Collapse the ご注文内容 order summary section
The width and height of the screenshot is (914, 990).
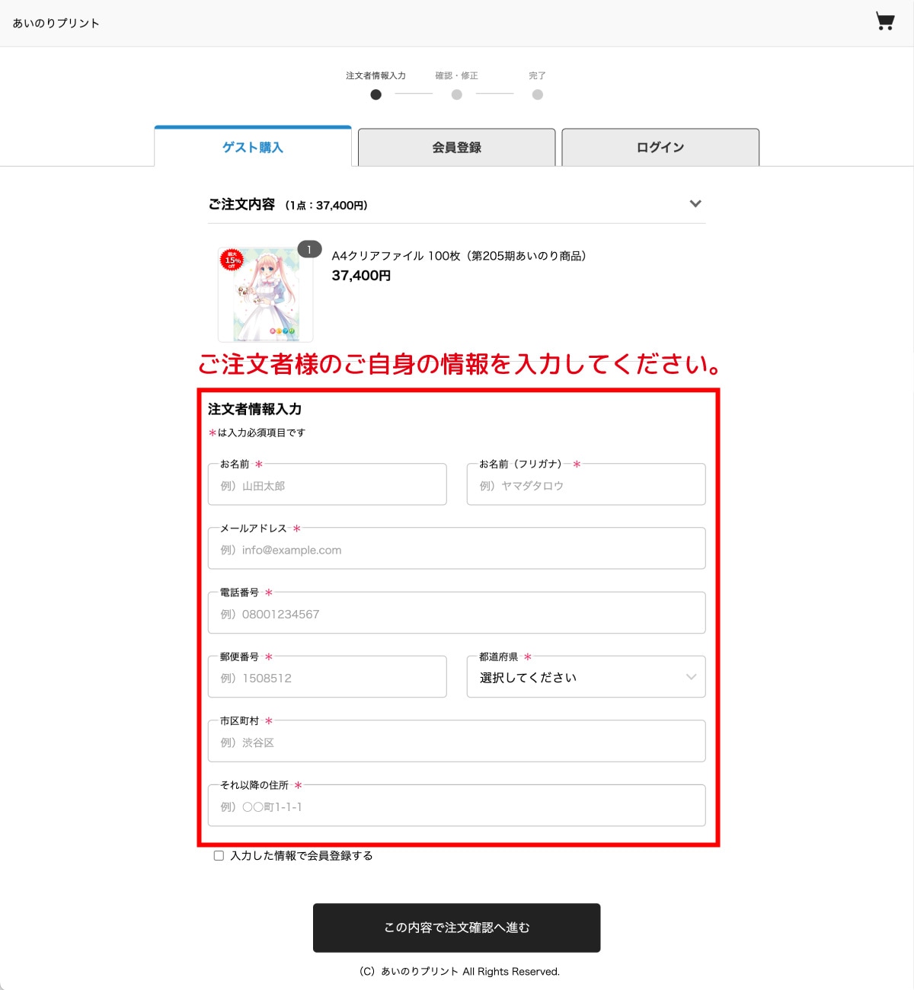(694, 204)
